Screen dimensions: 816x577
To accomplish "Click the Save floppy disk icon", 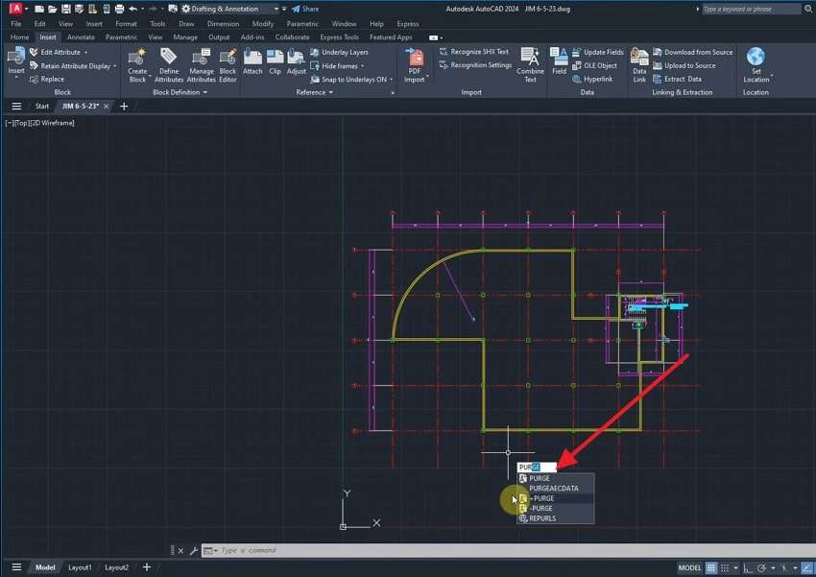I will pos(66,9).
